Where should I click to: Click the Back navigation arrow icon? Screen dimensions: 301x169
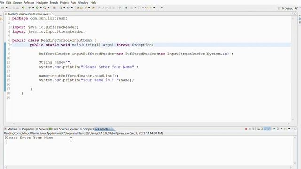click(150, 8)
